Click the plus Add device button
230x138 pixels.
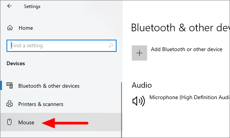tap(139, 53)
